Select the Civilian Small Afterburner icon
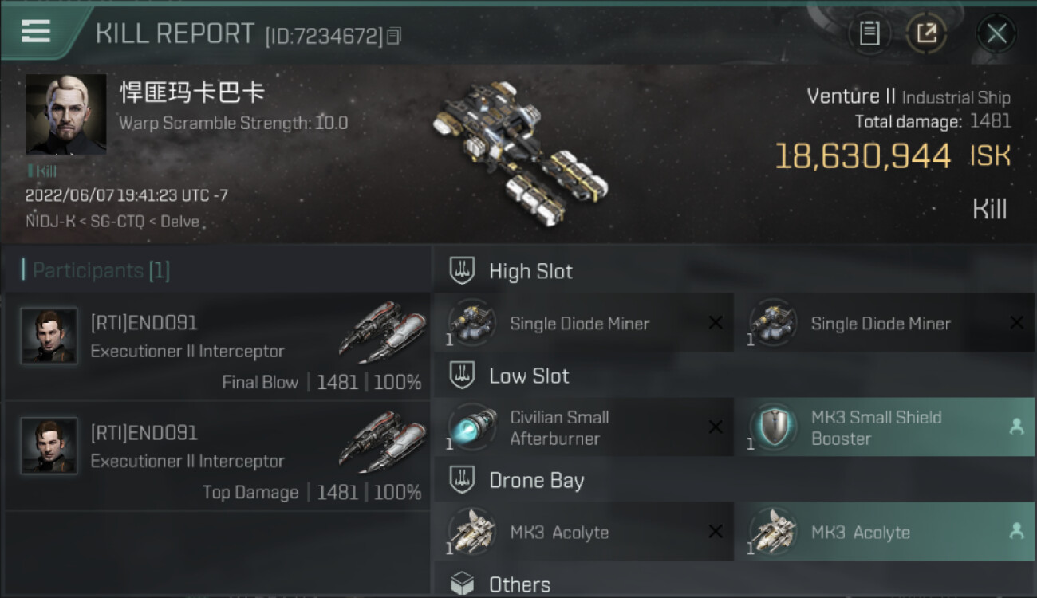The height and width of the screenshot is (598, 1037). pyautogui.click(x=471, y=427)
